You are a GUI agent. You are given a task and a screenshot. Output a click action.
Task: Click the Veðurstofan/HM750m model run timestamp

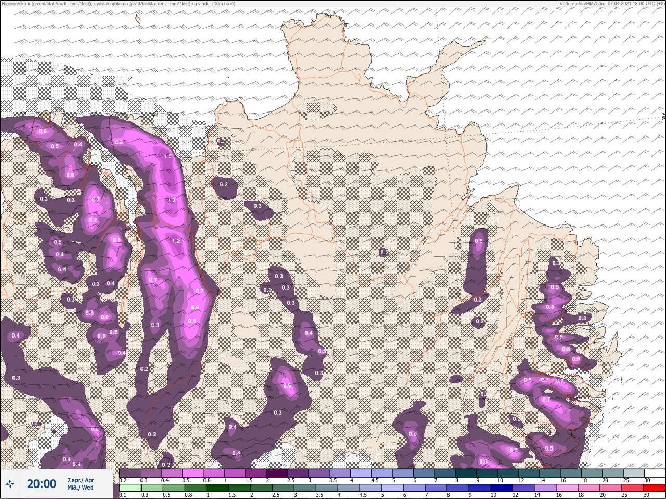[612, 3]
